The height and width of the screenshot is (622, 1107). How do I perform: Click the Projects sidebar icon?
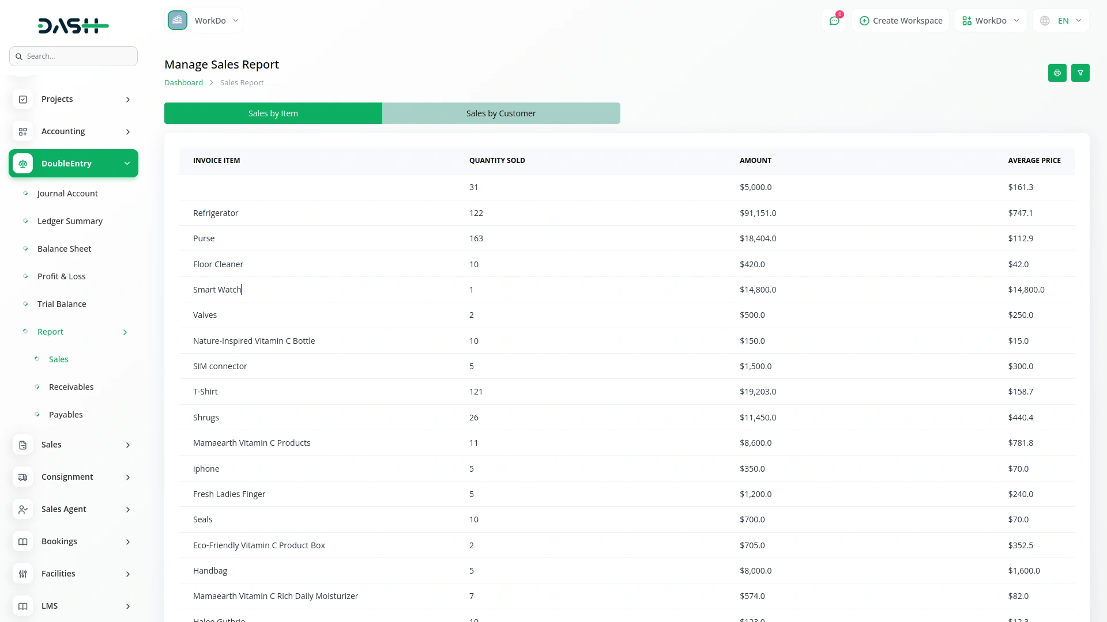(x=23, y=99)
